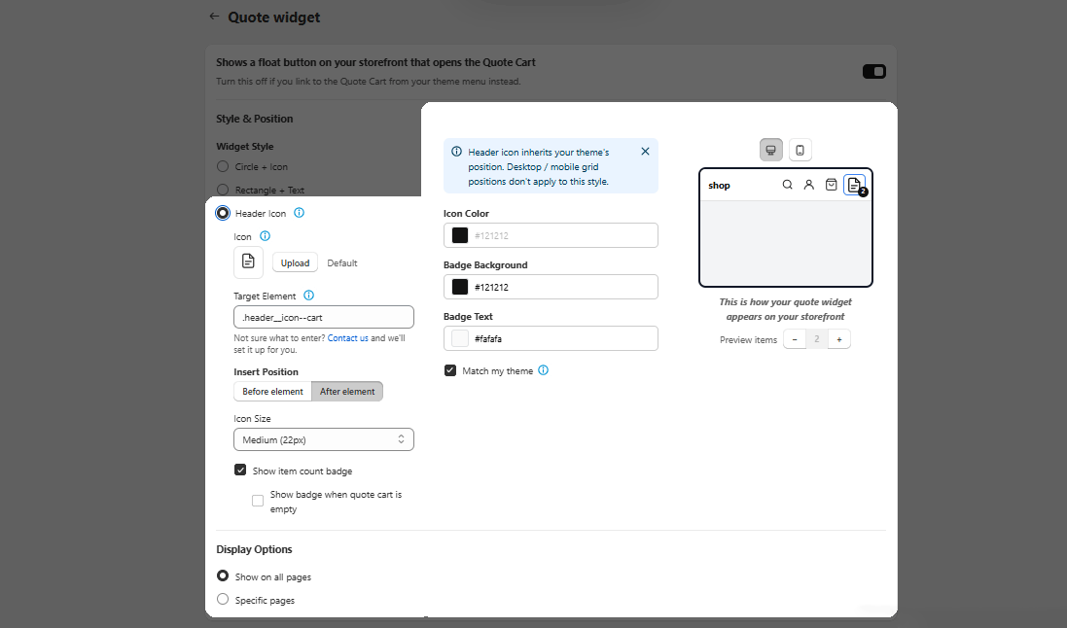1067x628 pixels.
Task: Select the Header Icon radio option
Action: [223, 213]
